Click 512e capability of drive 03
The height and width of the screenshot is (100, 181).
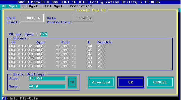tap(101, 58)
